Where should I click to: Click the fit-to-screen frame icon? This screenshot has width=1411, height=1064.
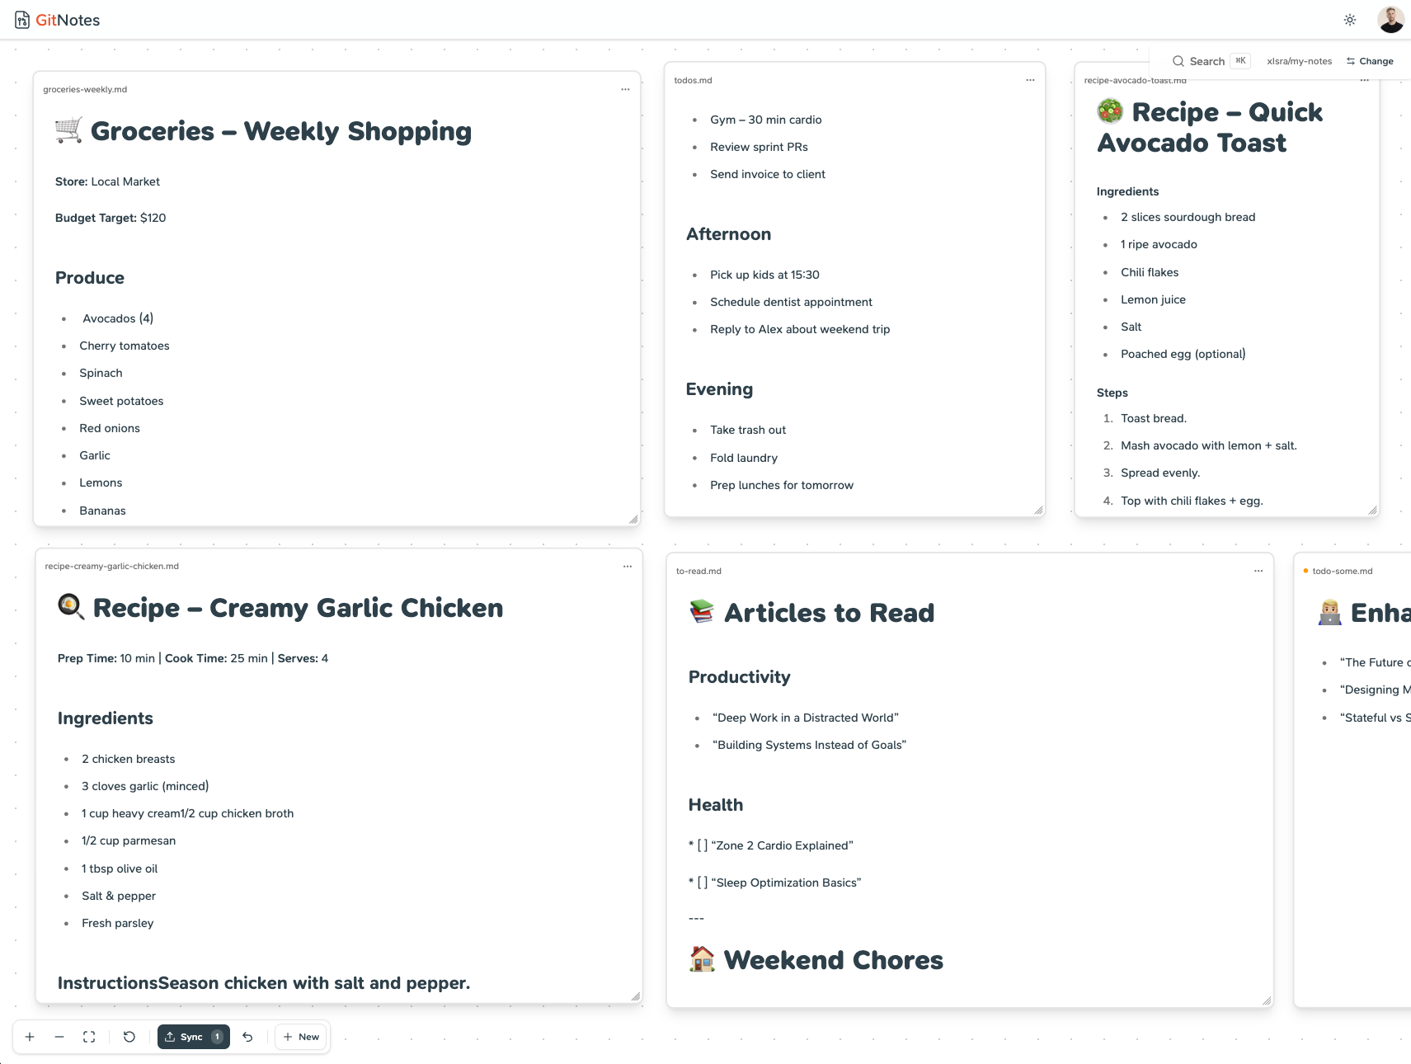(89, 1037)
